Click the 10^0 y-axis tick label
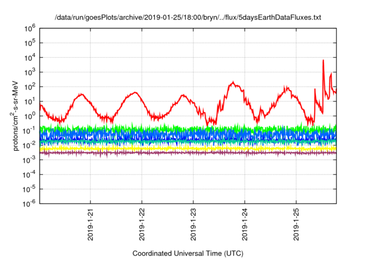 tap(30, 116)
